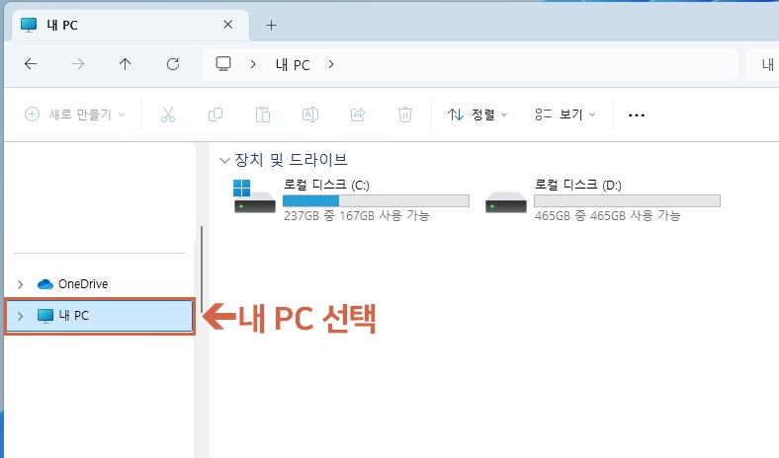Click the Cut scissors icon

[x=168, y=114]
